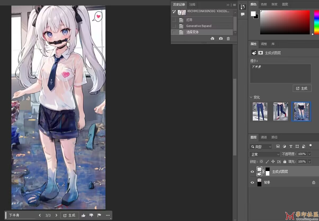Click link icon between layer and mask
Screen dimensions: 319x221
pos(263,171)
